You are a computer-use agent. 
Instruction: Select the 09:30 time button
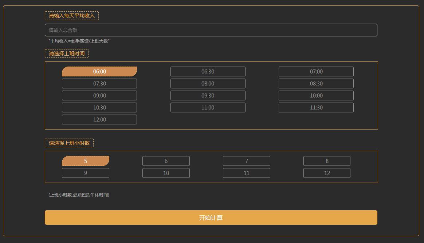coord(208,96)
